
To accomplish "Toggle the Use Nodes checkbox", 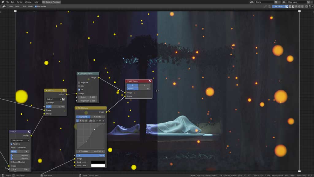I will [36, 6].
